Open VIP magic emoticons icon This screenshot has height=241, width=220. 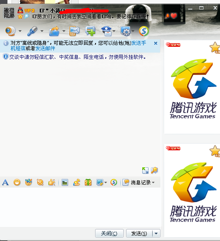(x=29, y=182)
